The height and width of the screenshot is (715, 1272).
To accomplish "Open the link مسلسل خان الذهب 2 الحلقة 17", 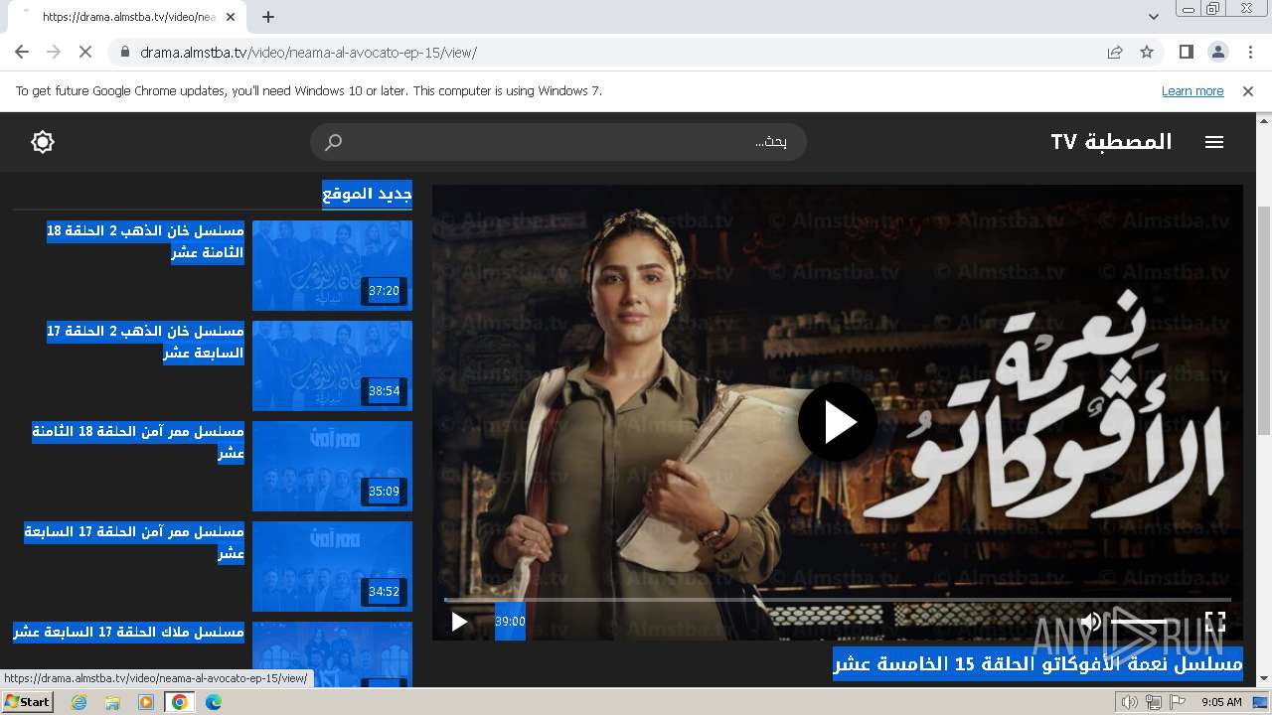I will click(145, 342).
